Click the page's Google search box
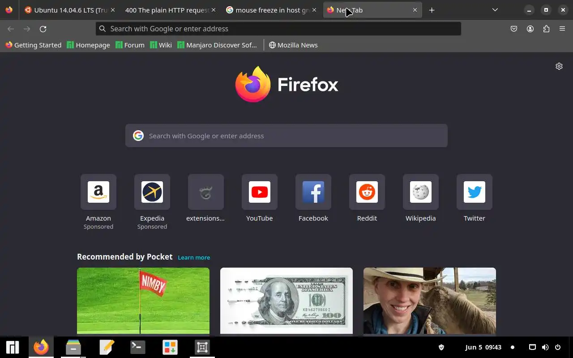 coord(286,136)
